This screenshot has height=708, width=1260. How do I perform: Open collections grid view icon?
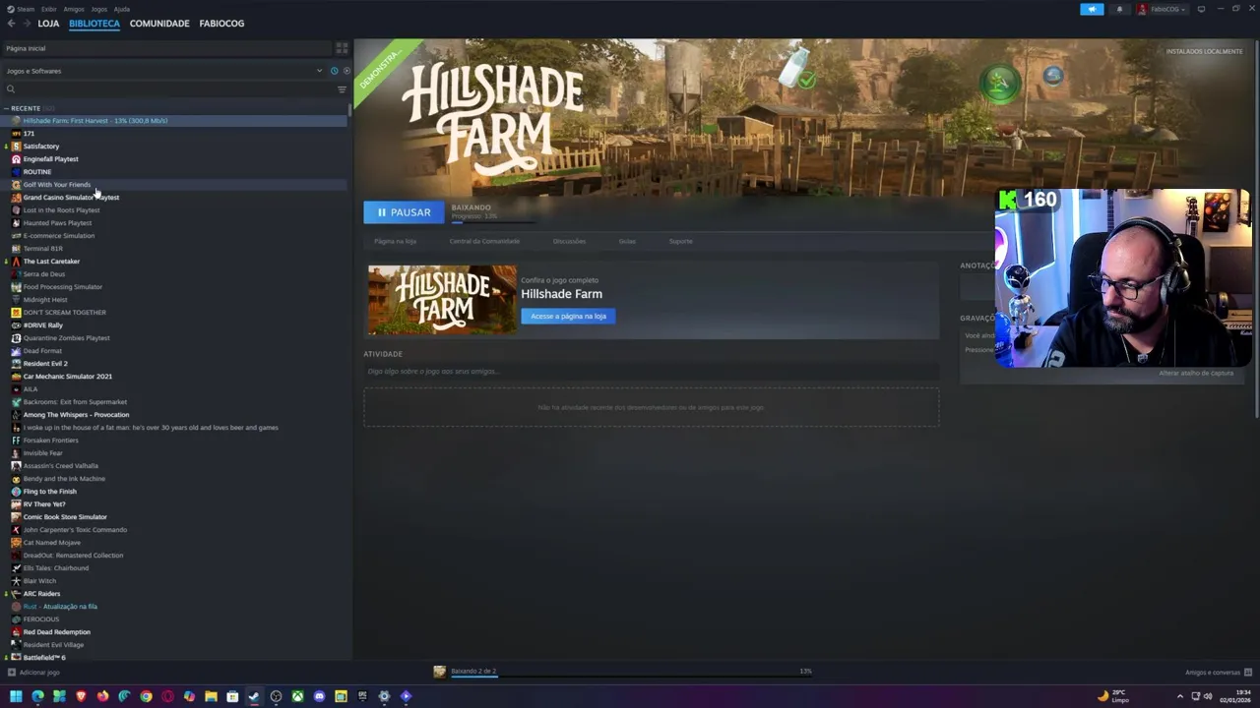[342, 48]
